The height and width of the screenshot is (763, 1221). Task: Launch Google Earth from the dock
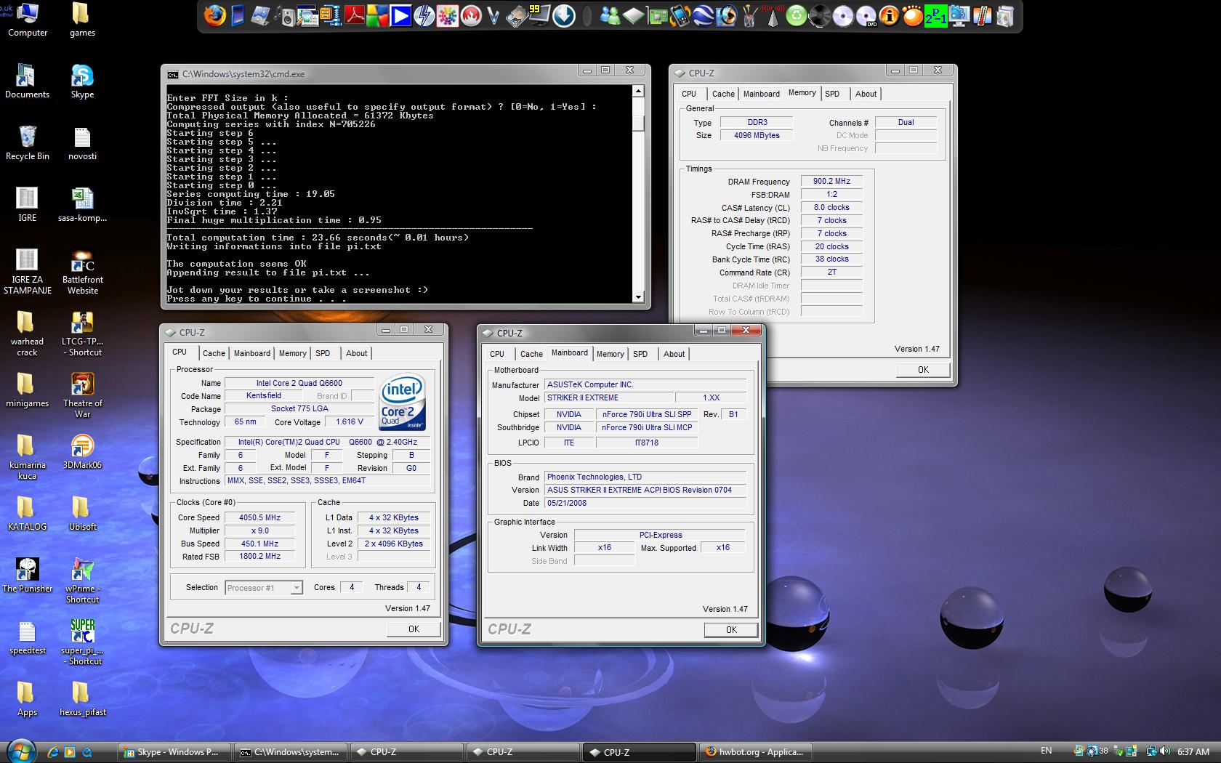pos(703,16)
